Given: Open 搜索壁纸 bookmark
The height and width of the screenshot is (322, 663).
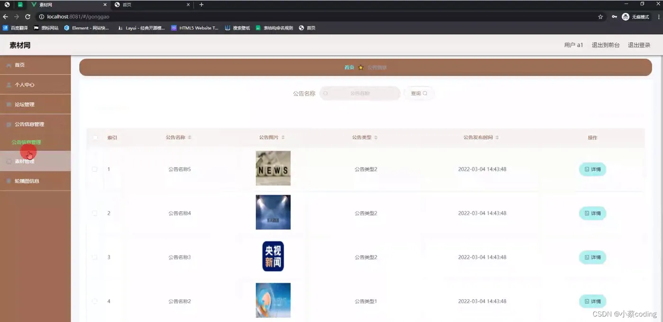Looking at the screenshot, I should pos(237,28).
